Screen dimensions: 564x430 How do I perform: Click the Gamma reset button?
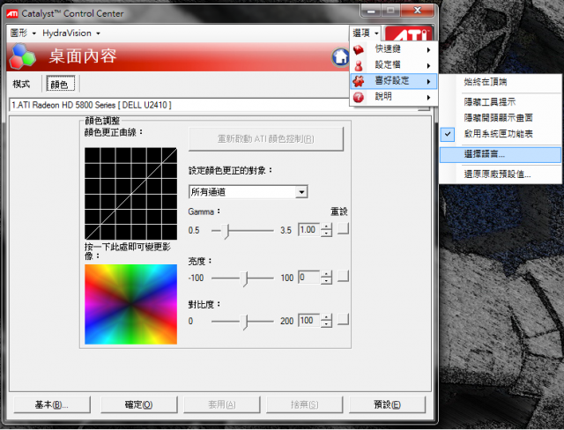(x=343, y=228)
